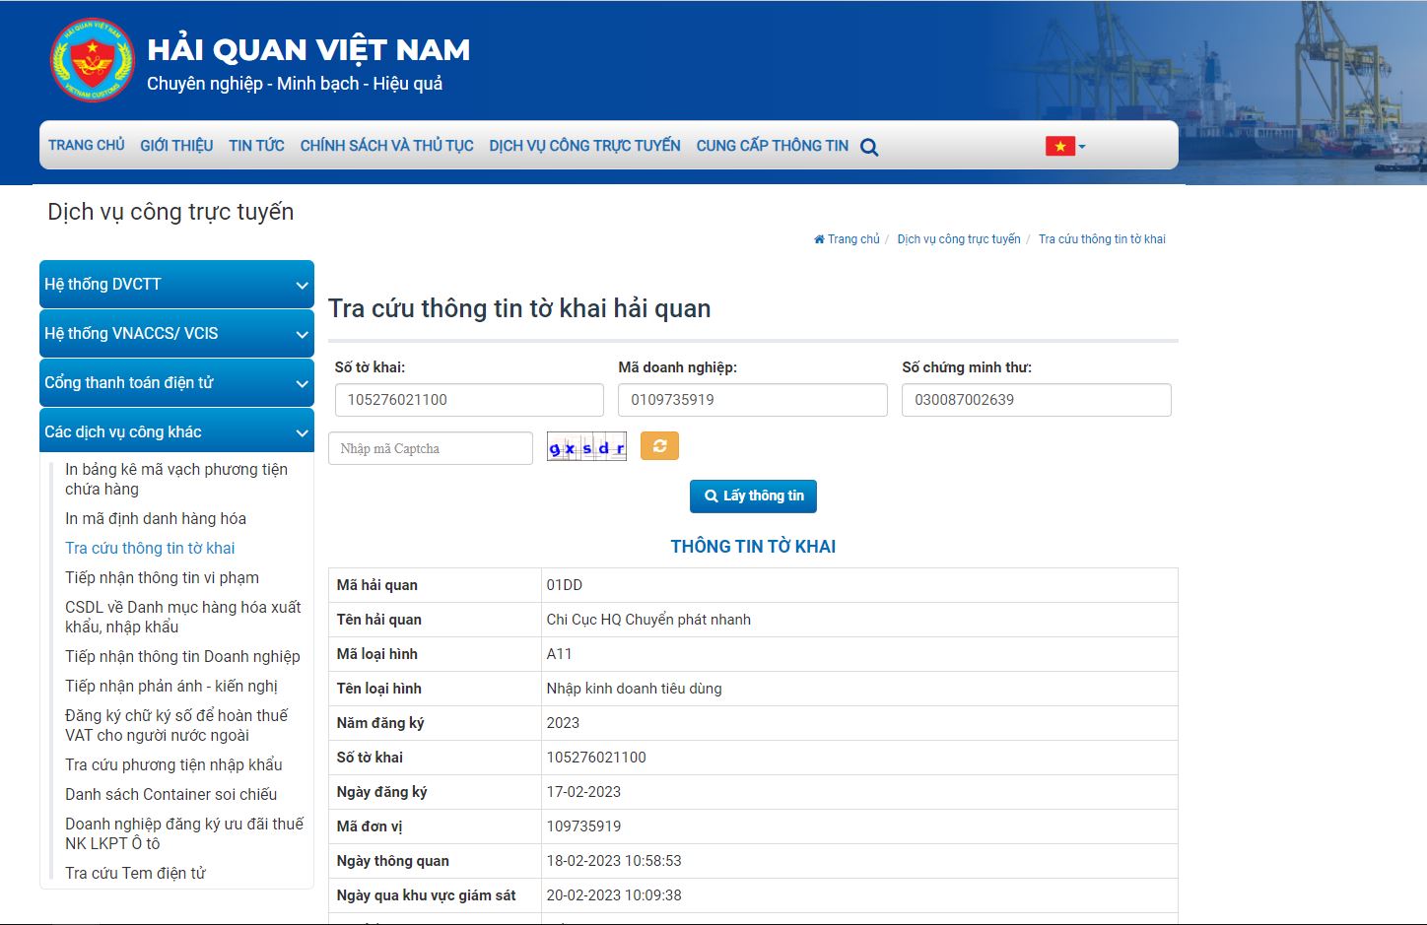Open Tiếp nhận thông tin Doanh nghiệp link

(182, 656)
